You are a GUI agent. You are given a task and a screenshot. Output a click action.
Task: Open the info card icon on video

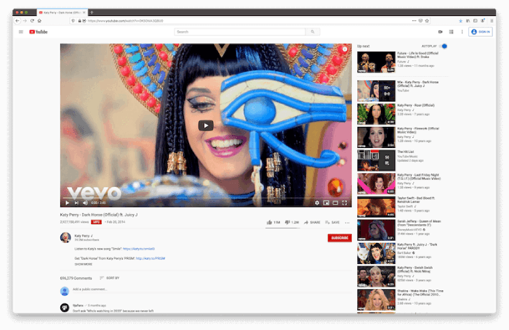point(345,49)
